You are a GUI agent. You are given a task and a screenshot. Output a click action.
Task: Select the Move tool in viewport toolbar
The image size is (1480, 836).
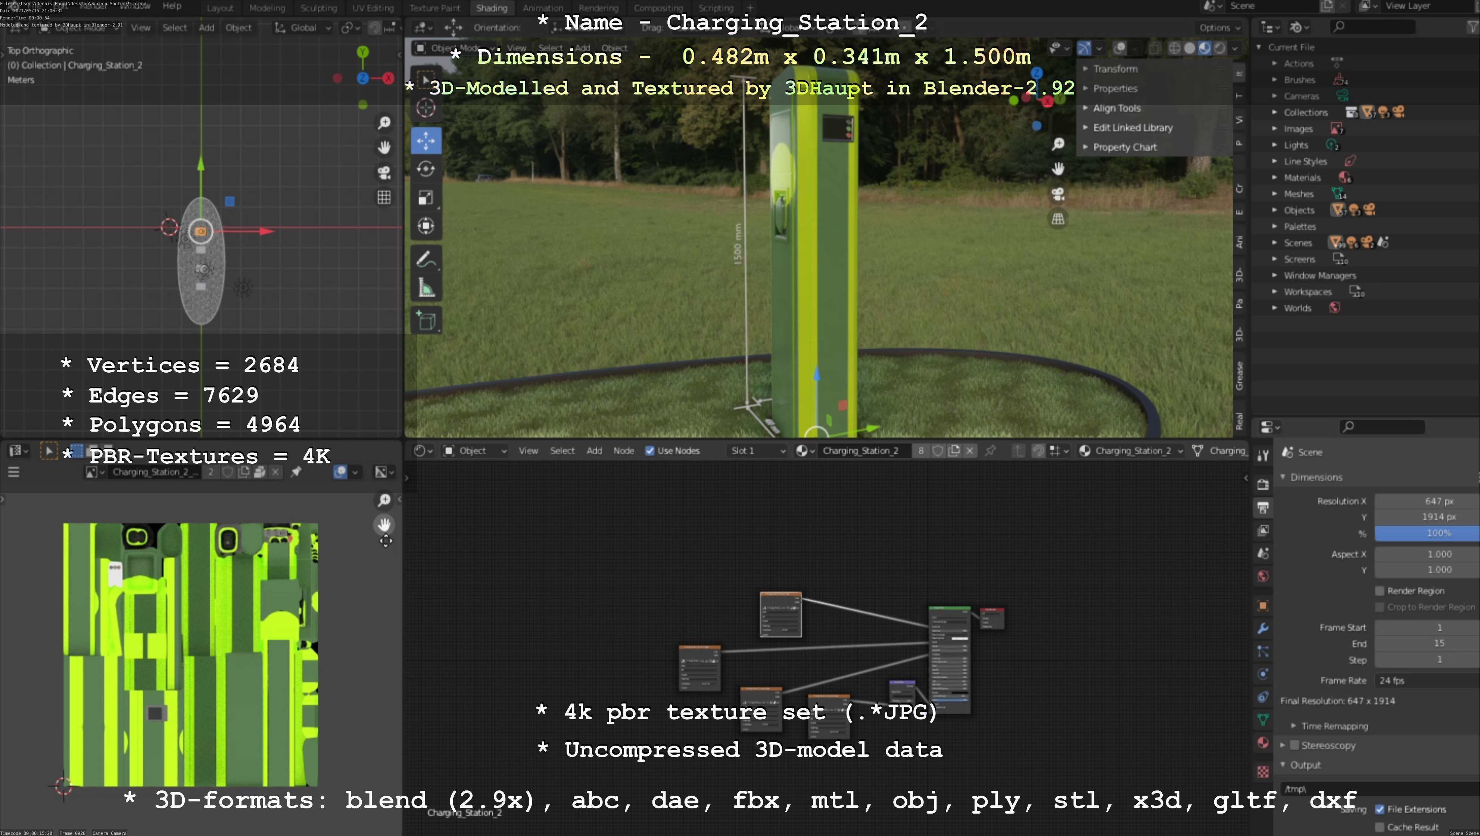[426, 141]
